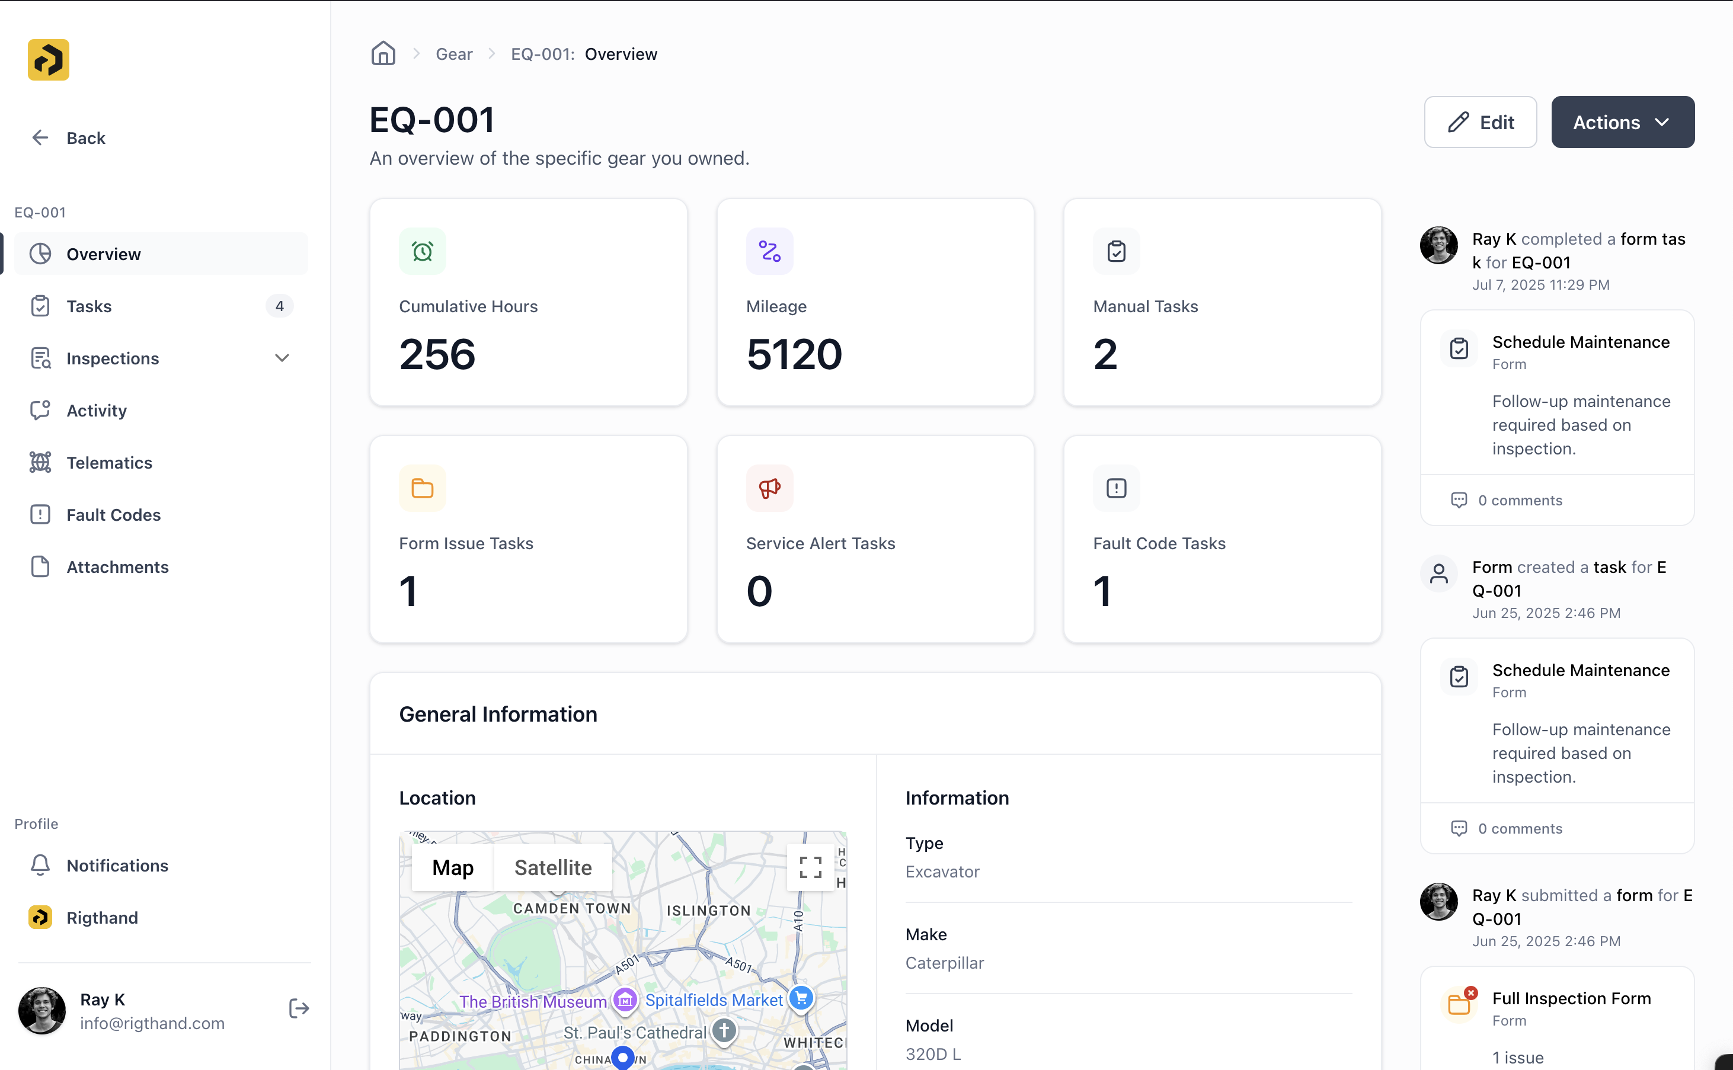Viewport: 1733px width, 1070px height.
Task: Open the Actions dropdown
Action: tap(1622, 121)
